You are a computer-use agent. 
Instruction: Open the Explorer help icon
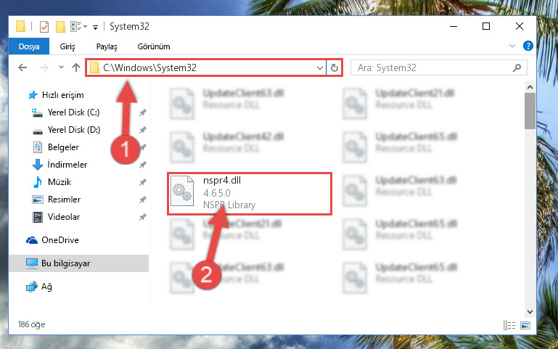coord(528,46)
